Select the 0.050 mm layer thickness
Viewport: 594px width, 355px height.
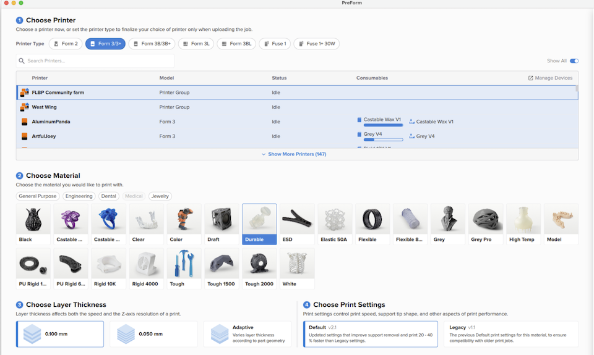click(153, 334)
